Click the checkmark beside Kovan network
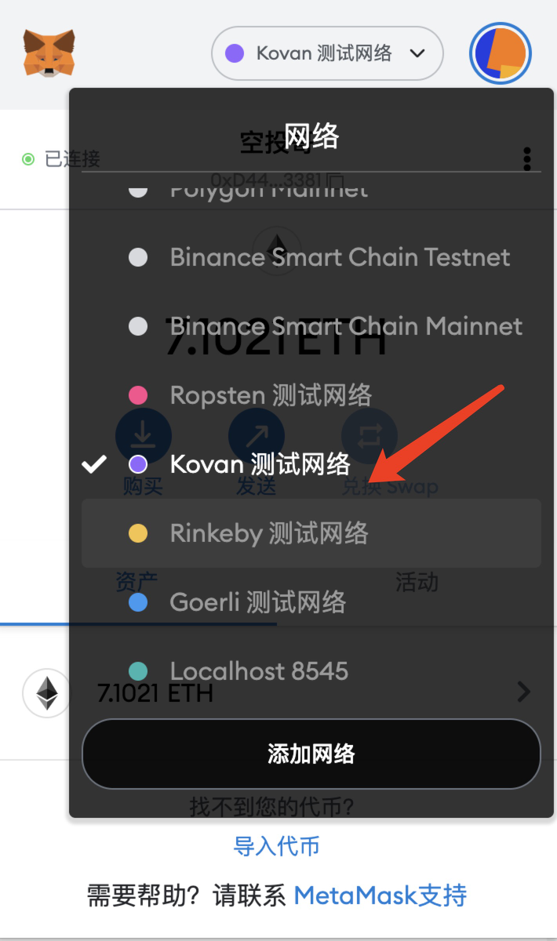Viewport: 557px width, 941px height. coord(94,464)
